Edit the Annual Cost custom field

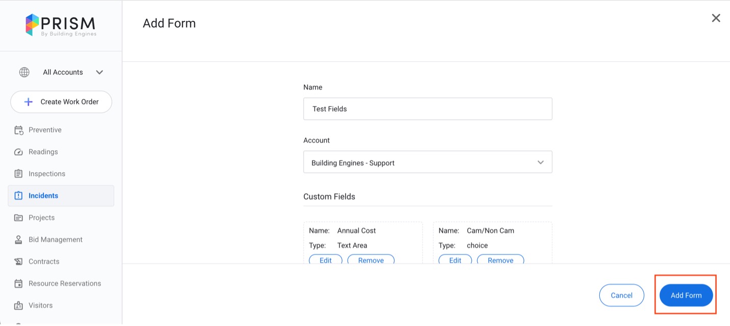325,260
